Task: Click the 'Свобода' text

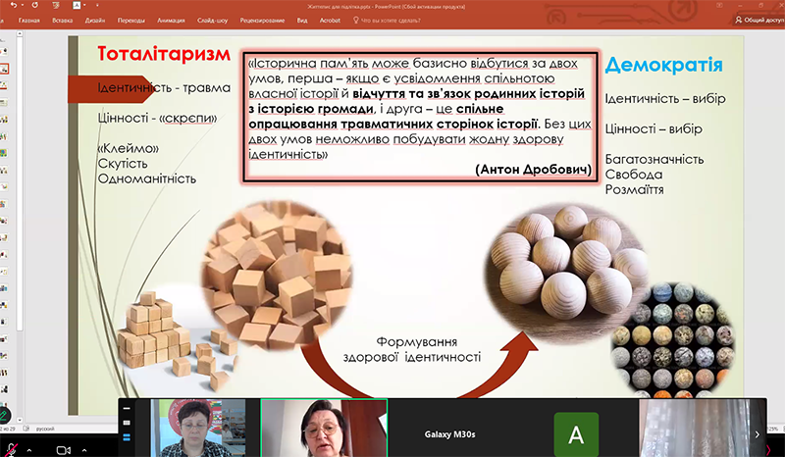Action: 634,175
